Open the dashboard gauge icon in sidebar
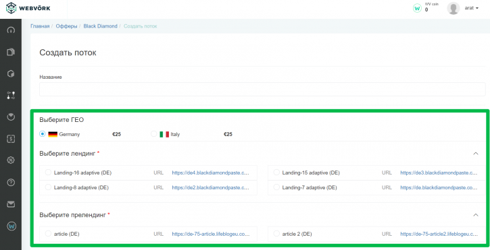Viewport: 490px width, 250px height. tap(11, 30)
